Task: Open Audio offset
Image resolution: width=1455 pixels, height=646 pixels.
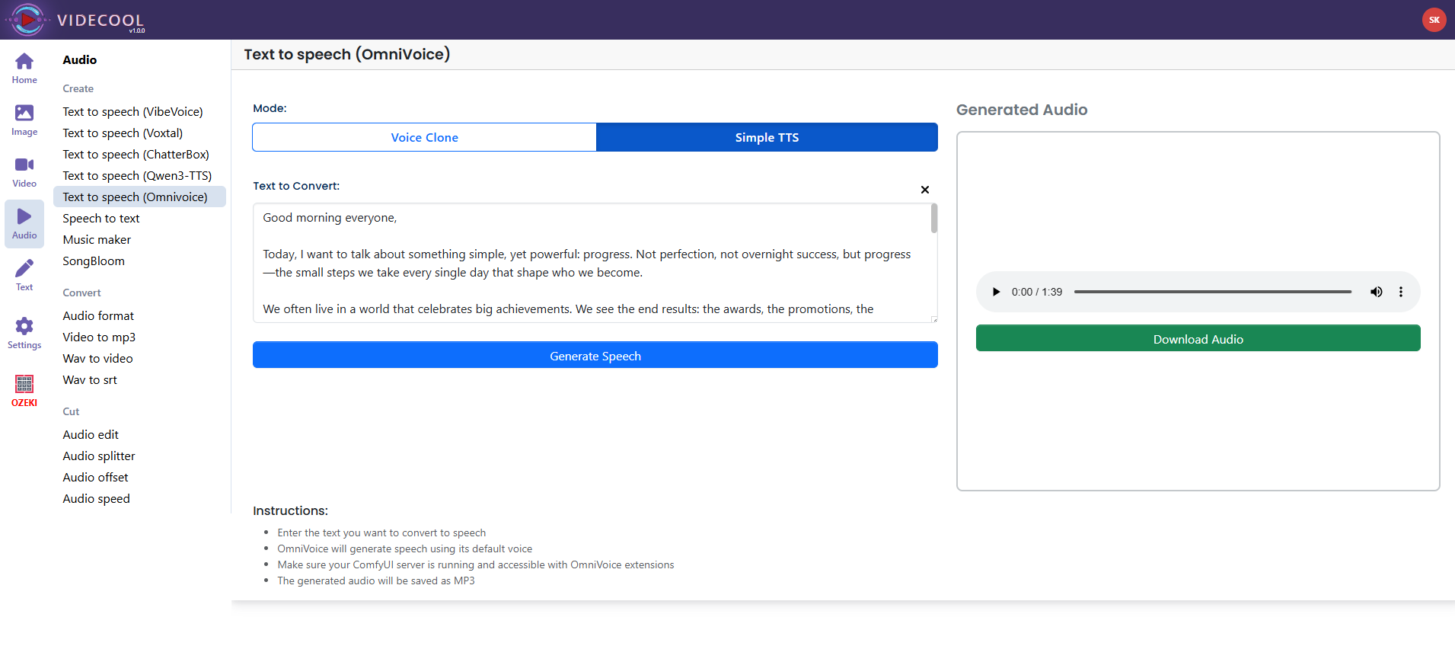Action: (95, 477)
